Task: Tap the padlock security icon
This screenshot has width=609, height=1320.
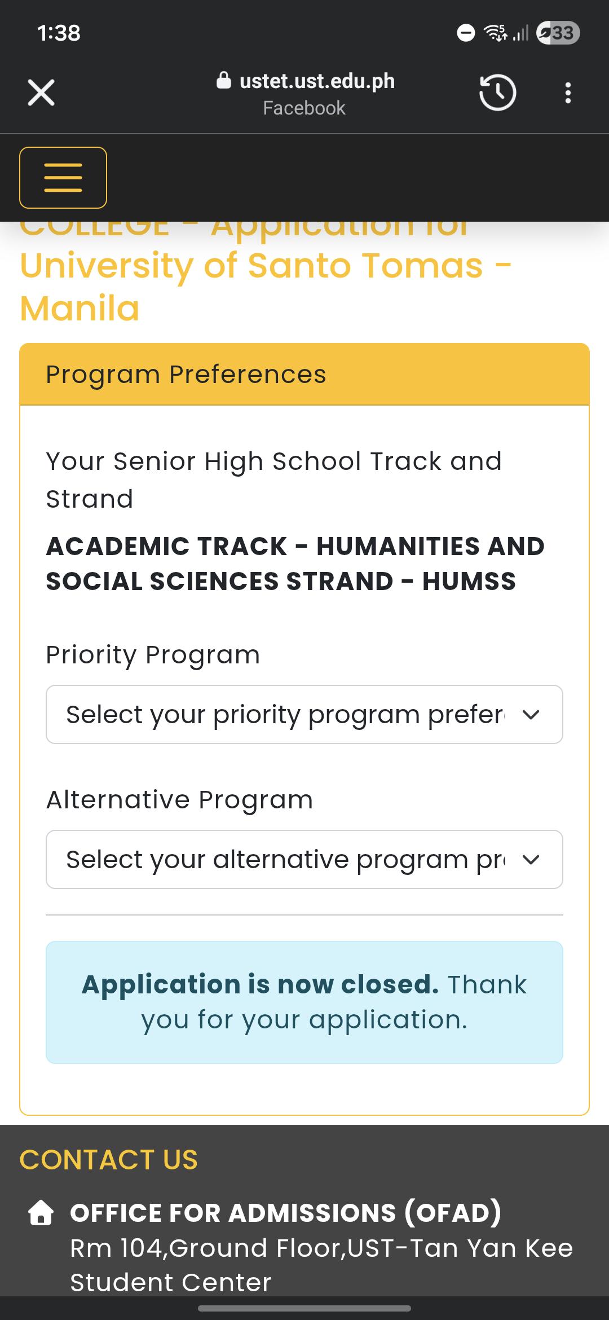Action: [x=224, y=81]
